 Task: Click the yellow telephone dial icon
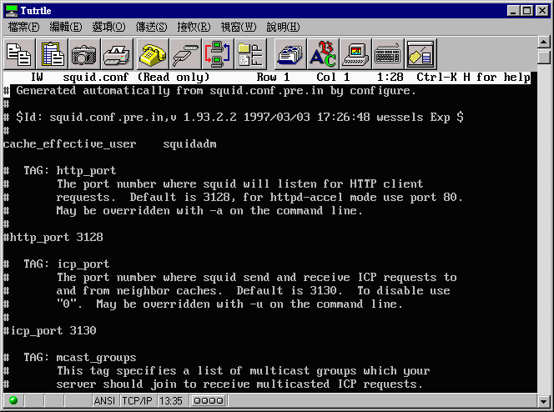click(153, 54)
